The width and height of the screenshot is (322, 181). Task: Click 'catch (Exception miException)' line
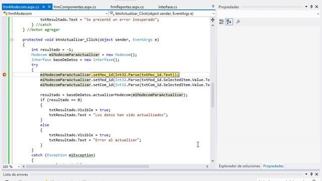[x=63, y=155]
